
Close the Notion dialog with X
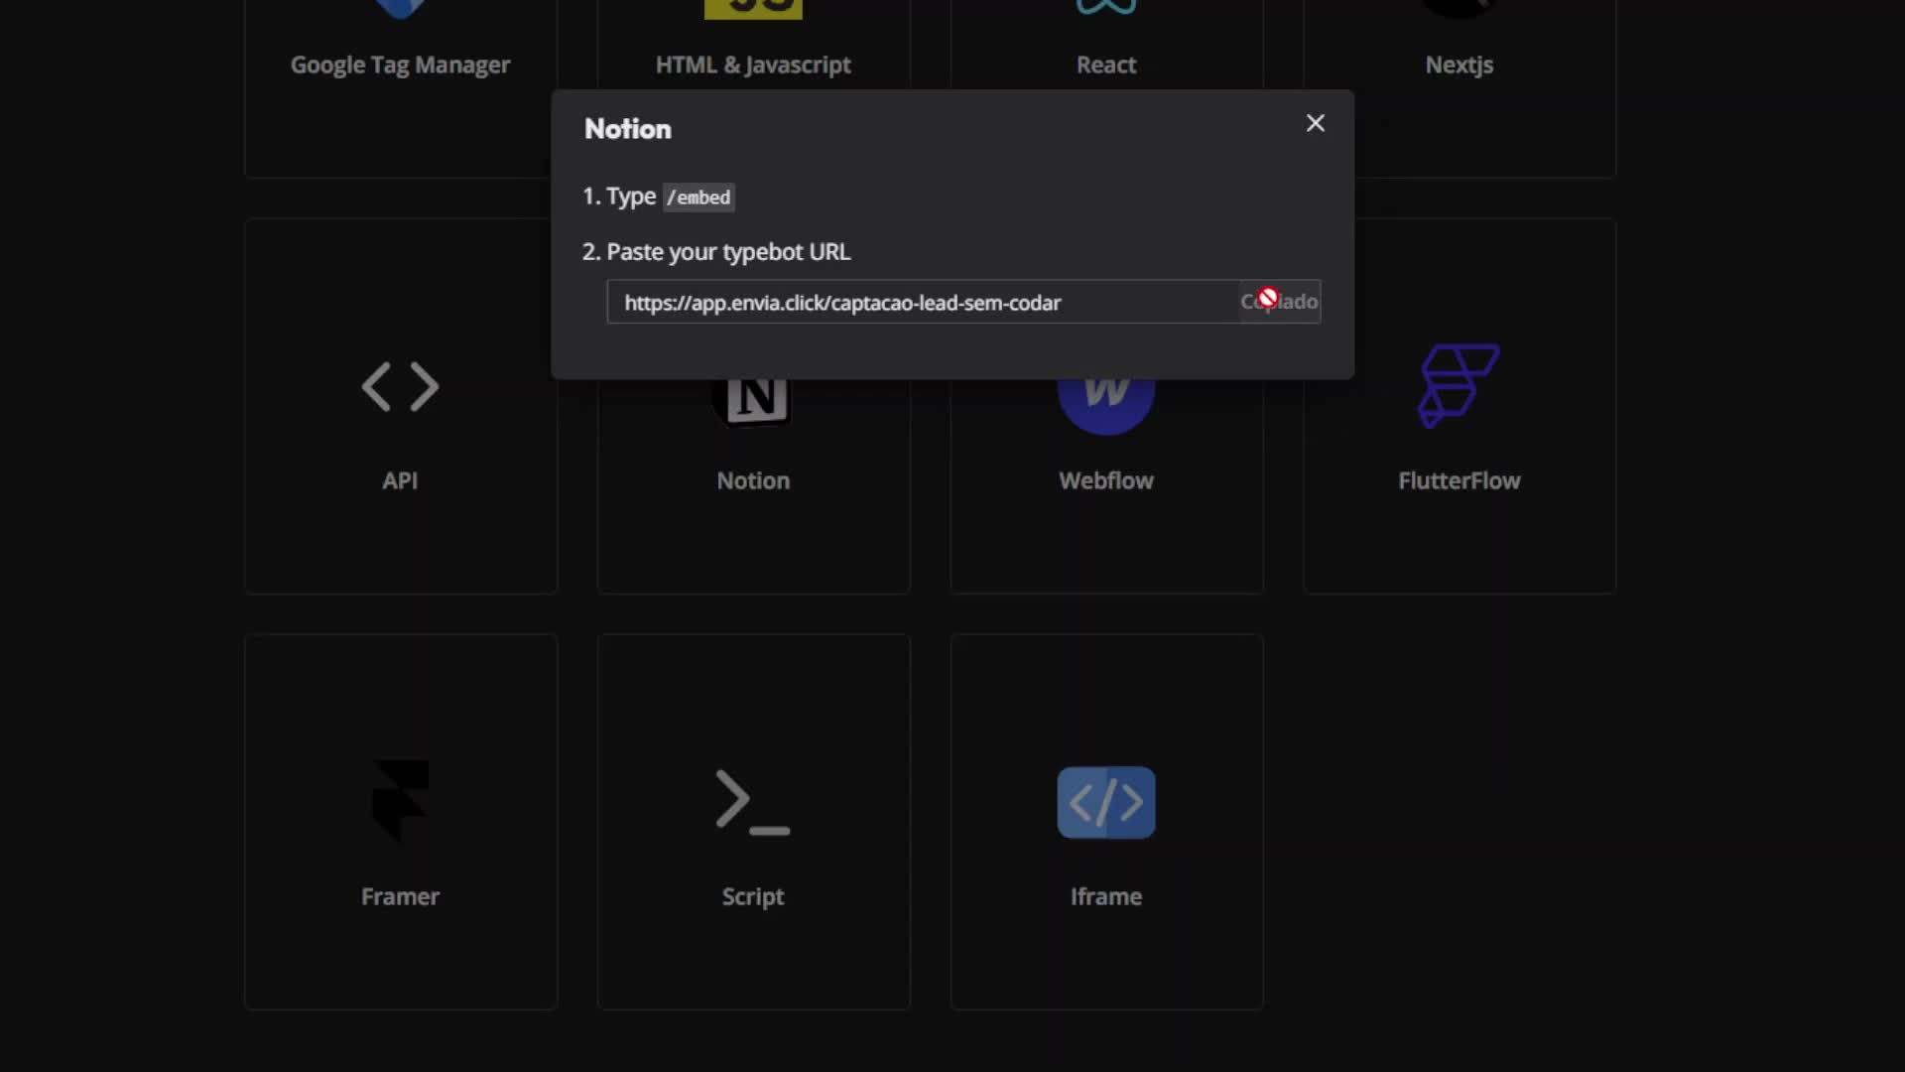1315,123
